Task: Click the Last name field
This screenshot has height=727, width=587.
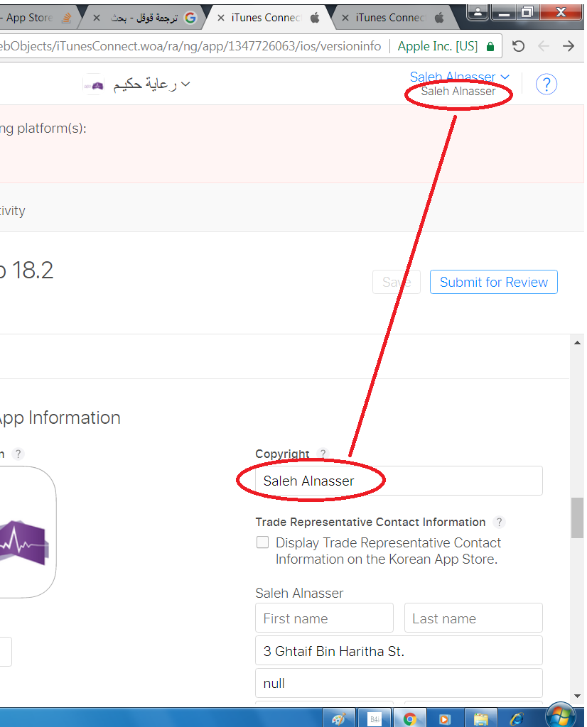Action: [473, 618]
